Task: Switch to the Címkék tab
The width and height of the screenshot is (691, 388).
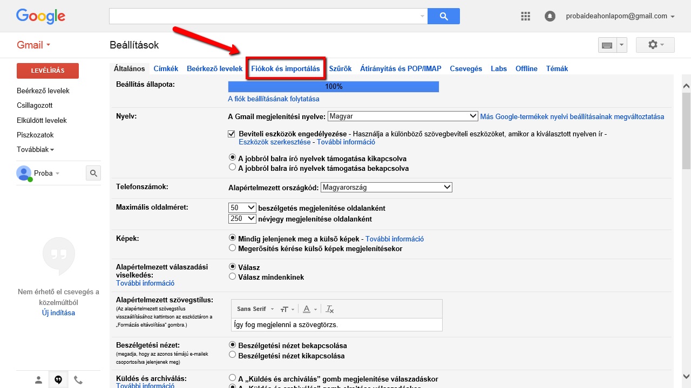Action: point(166,68)
